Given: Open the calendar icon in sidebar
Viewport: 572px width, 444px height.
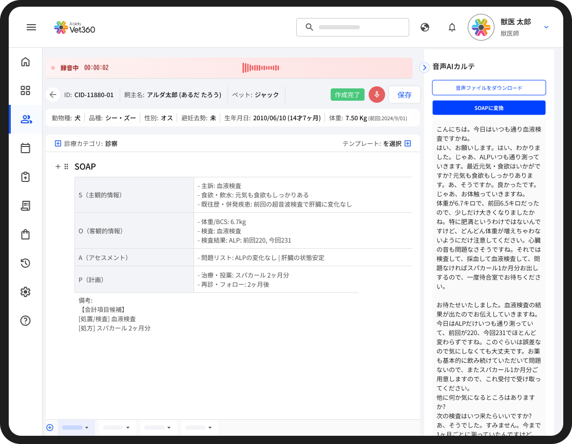Looking at the screenshot, I should (25, 148).
